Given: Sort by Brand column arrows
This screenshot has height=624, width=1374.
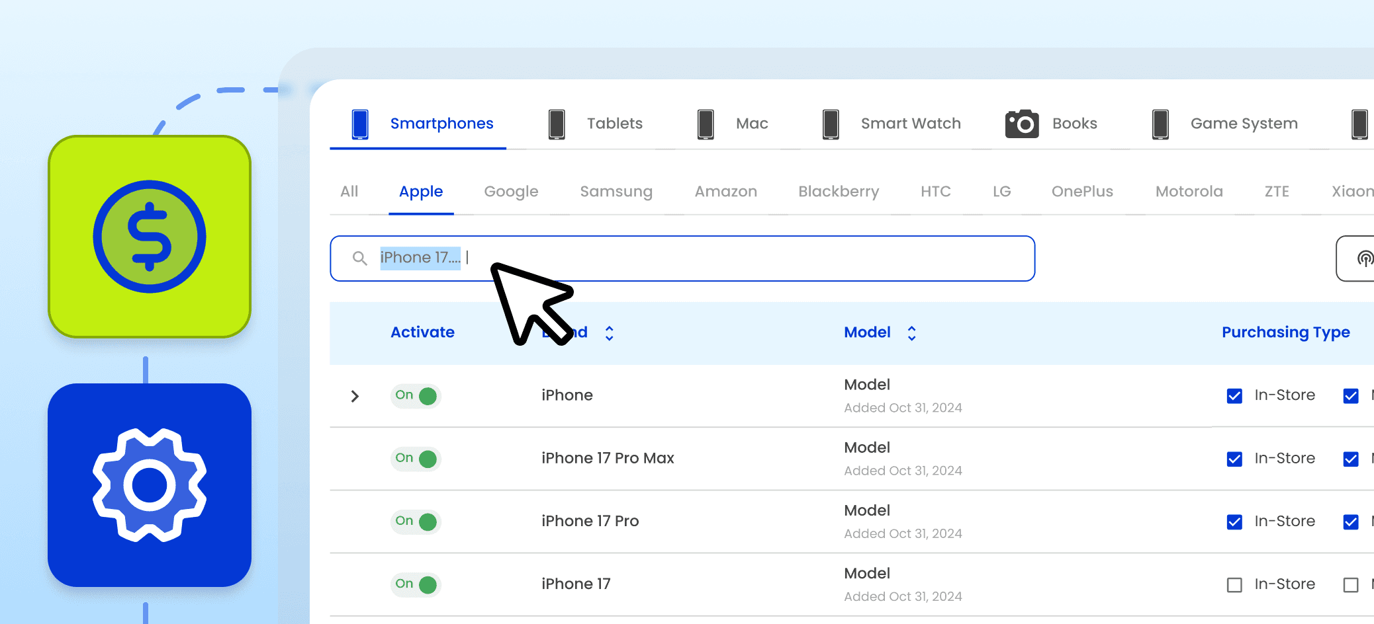Looking at the screenshot, I should click(610, 333).
